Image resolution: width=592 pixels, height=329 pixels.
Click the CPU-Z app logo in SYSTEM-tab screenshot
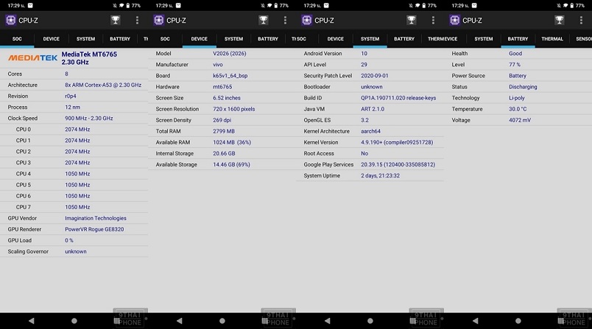tap(306, 20)
